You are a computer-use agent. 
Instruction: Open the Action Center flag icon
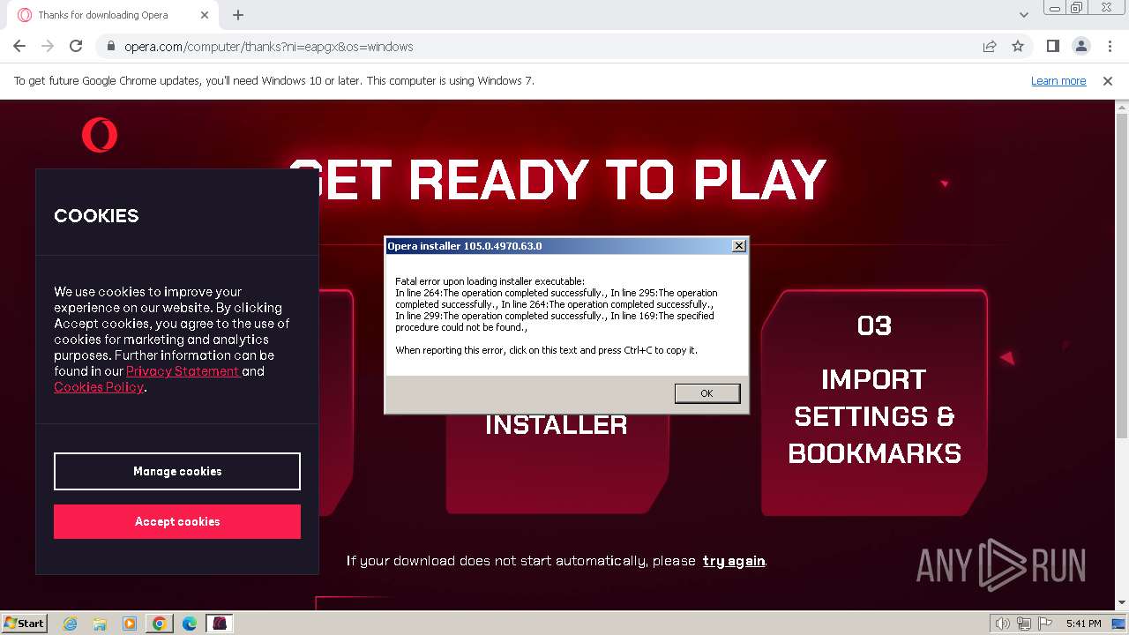1044,624
